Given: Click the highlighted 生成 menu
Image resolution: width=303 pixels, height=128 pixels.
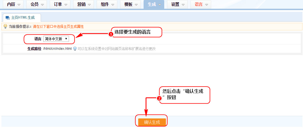Looking at the screenshot, I should pos(152,5).
